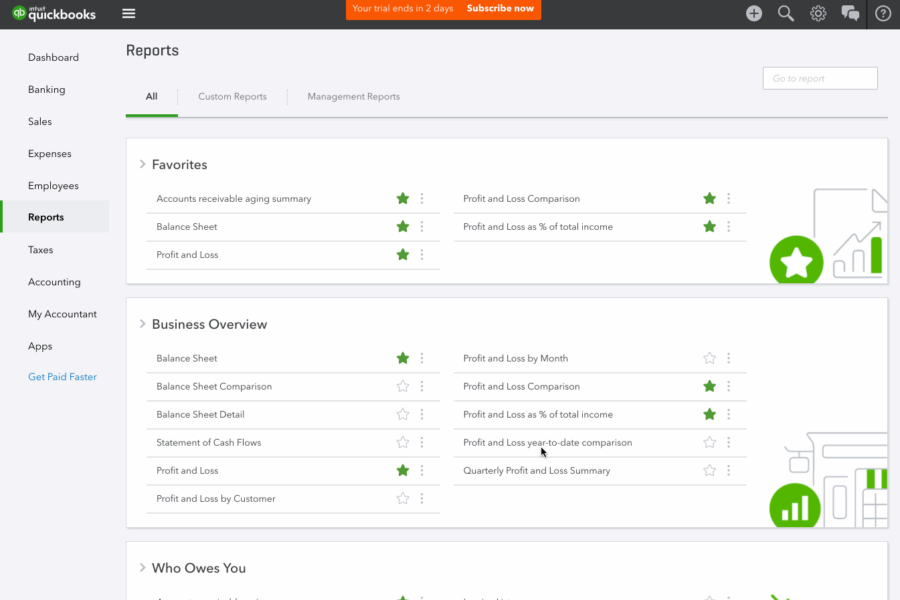
Task: Go to Dashboard in sidebar
Action: [54, 57]
